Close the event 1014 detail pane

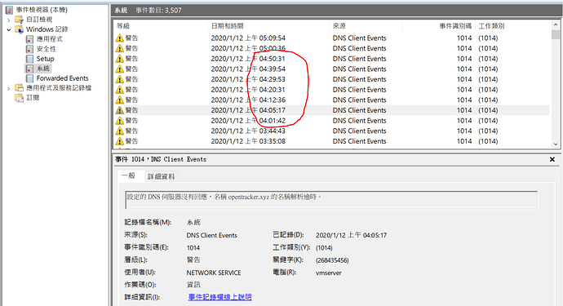coord(552,159)
